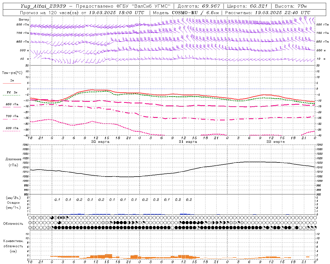Click the red 2м legend line sample

(x=12, y=84)
